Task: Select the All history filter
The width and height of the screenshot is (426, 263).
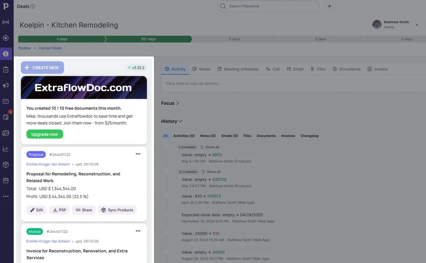Action: point(166,136)
